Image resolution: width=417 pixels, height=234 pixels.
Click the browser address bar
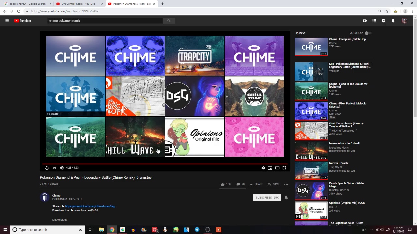coord(202,11)
